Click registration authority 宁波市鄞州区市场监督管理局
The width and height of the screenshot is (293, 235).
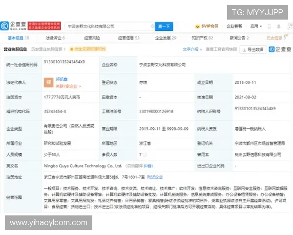[260, 143]
